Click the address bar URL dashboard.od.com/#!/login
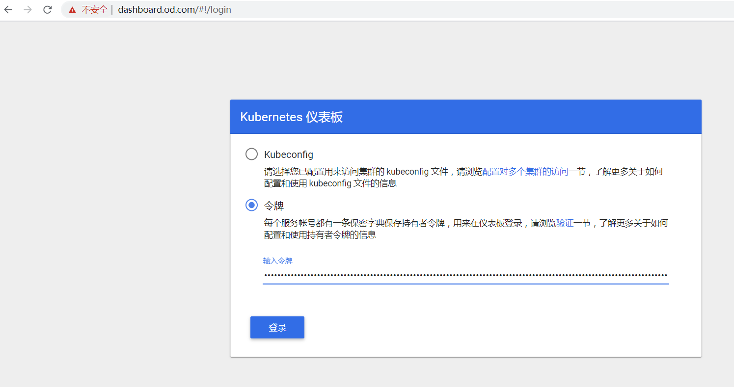The height and width of the screenshot is (387, 734). click(174, 10)
